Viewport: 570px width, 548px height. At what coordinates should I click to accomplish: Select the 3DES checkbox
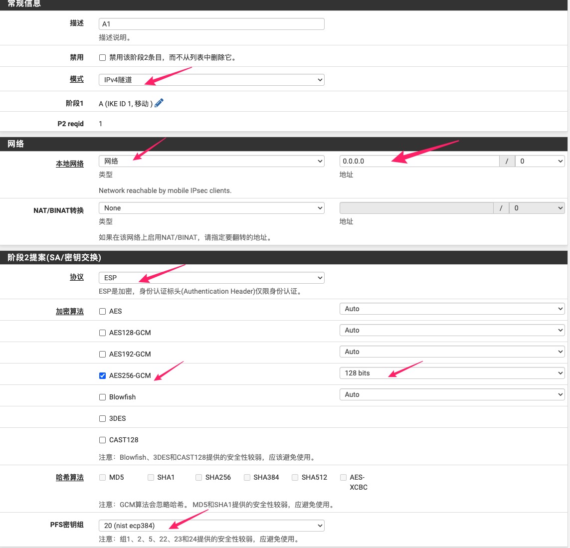point(102,418)
